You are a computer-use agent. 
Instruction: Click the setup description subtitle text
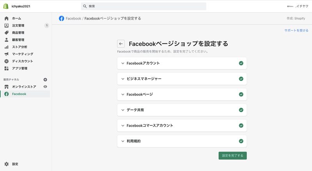click(163, 51)
